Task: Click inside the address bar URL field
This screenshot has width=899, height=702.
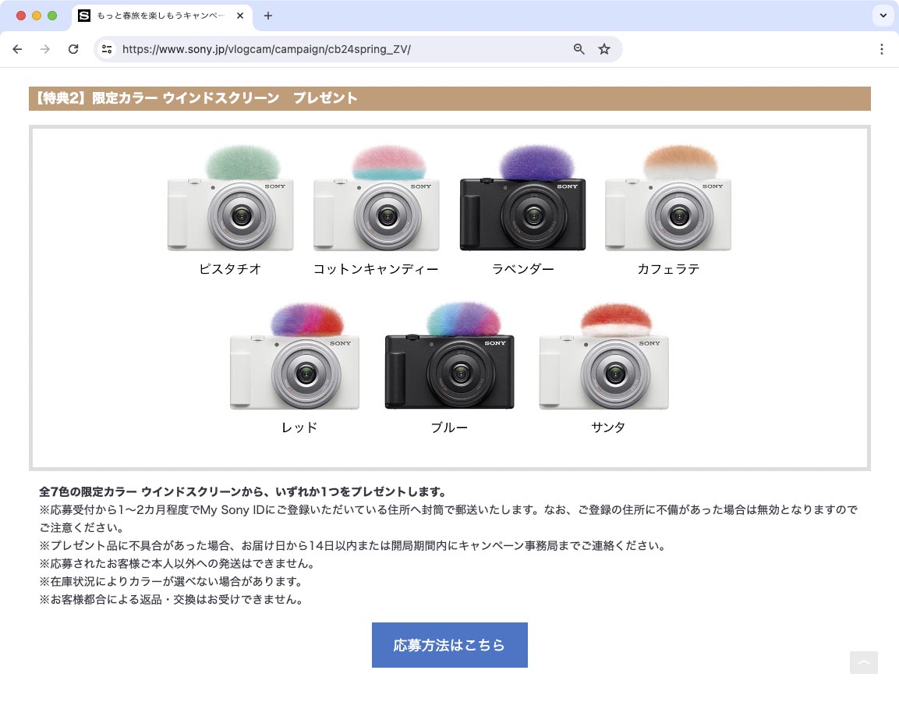Action: 312,48
